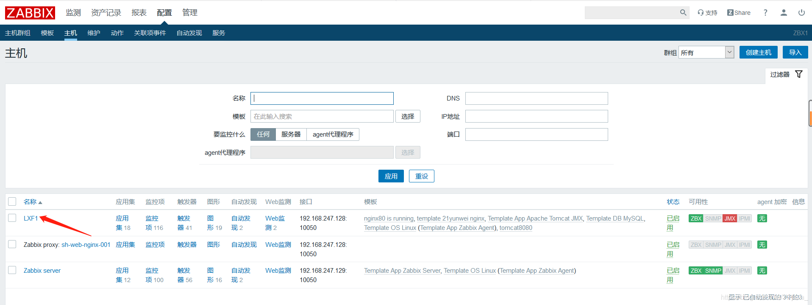This screenshot has width=812, height=305.
Task: Open the 群组 dropdown set to 所有
Action: (x=706, y=52)
